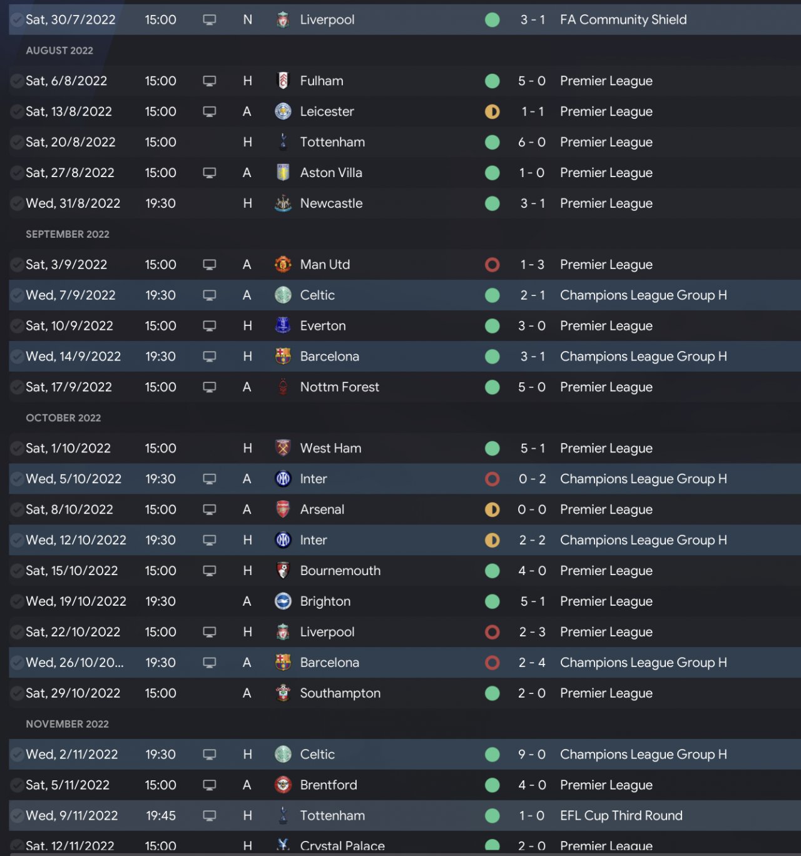Click the Arsenal club crest

(283, 509)
